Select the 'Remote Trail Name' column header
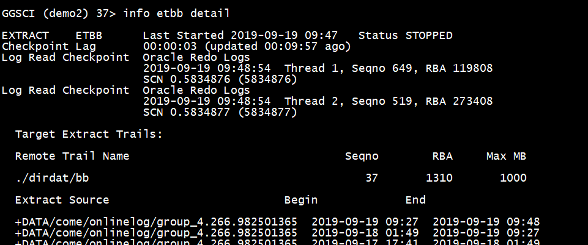The image size is (588, 245). point(72,156)
